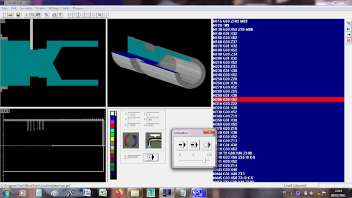Select code line N444 G01 X40 Z13
Image resolution: width=352 pixels, height=198 pixels.
click(229, 174)
